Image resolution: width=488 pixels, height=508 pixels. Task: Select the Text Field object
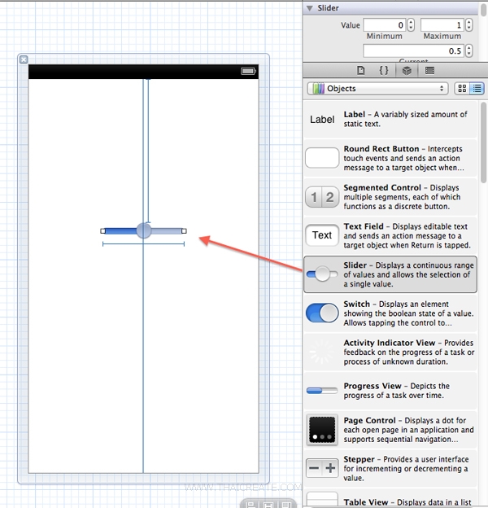pyautogui.click(x=390, y=235)
